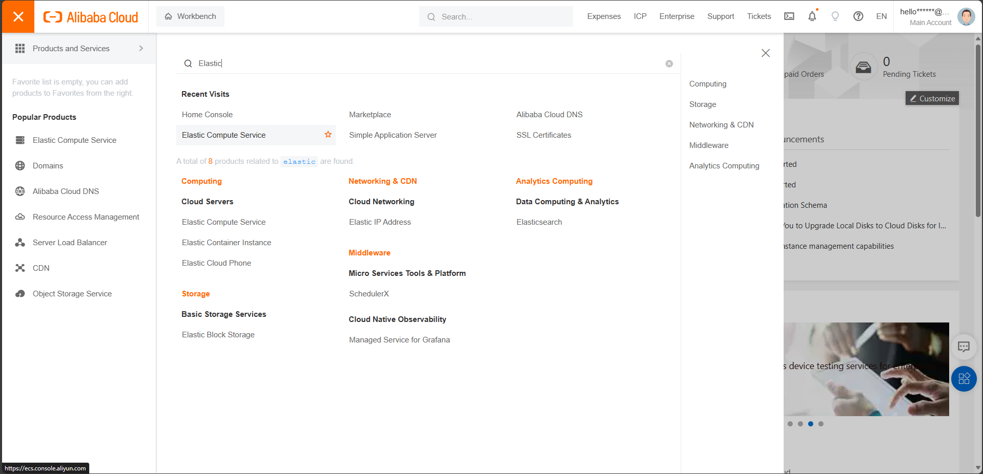Click the blue floating apps button
The width and height of the screenshot is (983, 474).
[964, 379]
